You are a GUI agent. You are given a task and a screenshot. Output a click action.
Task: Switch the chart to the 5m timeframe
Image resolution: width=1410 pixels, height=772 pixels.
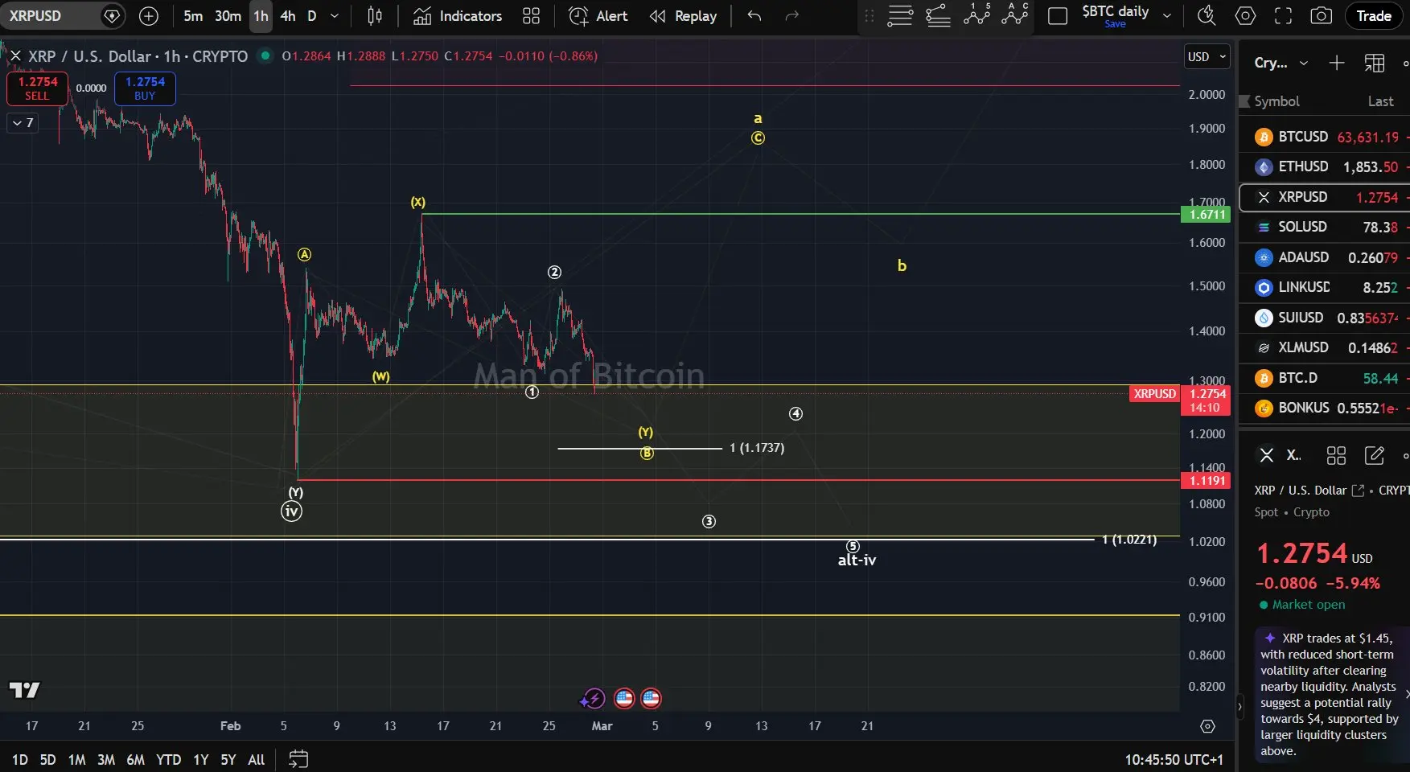[x=193, y=16]
